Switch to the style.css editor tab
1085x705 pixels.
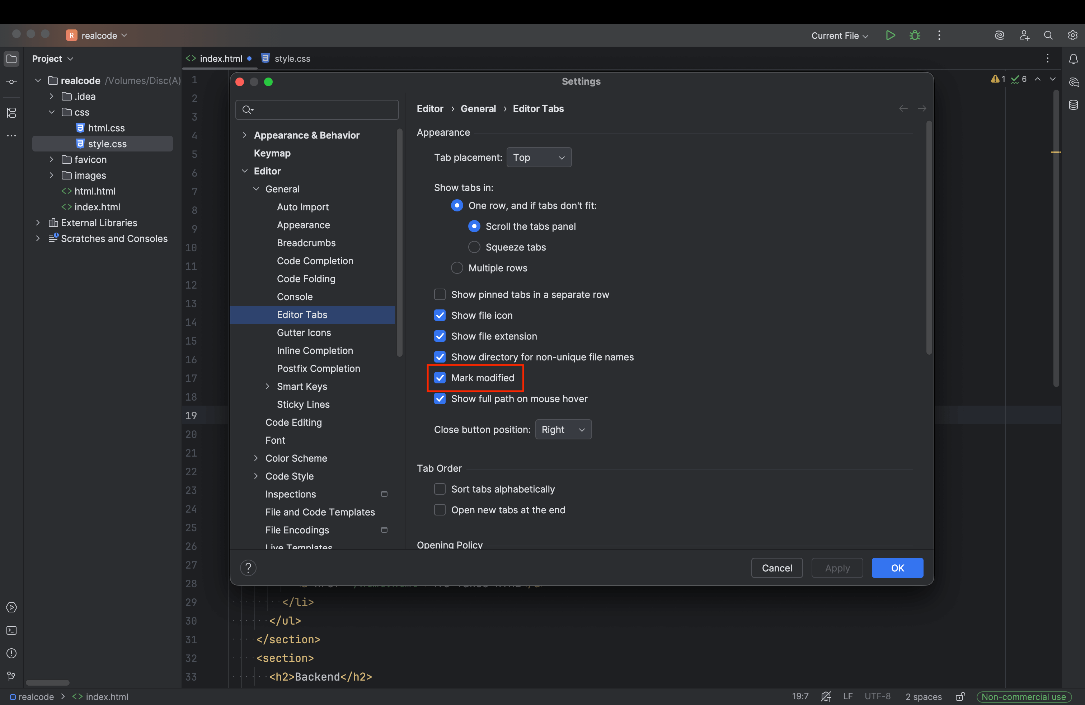292,59
